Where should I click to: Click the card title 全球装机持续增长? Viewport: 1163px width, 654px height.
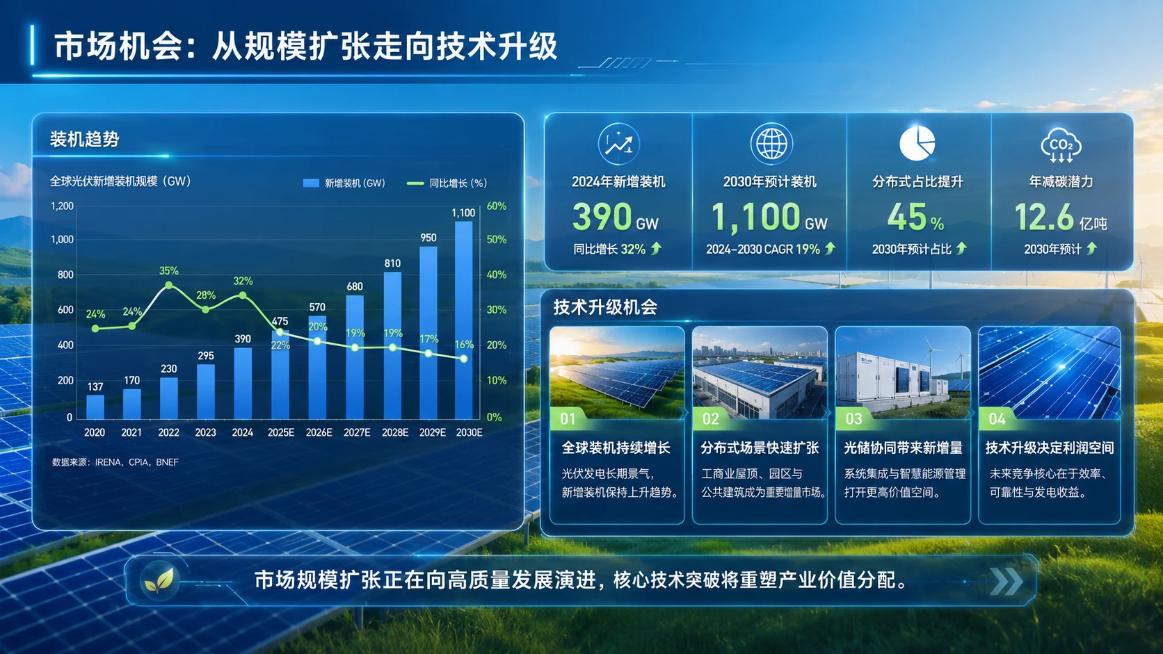pyautogui.click(x=616, y=448)
